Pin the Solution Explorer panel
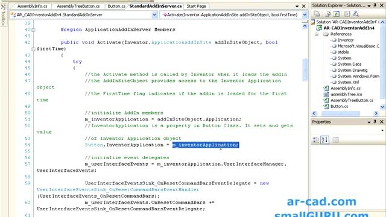Viewport: 386px width, 217px height. point(375,5)
